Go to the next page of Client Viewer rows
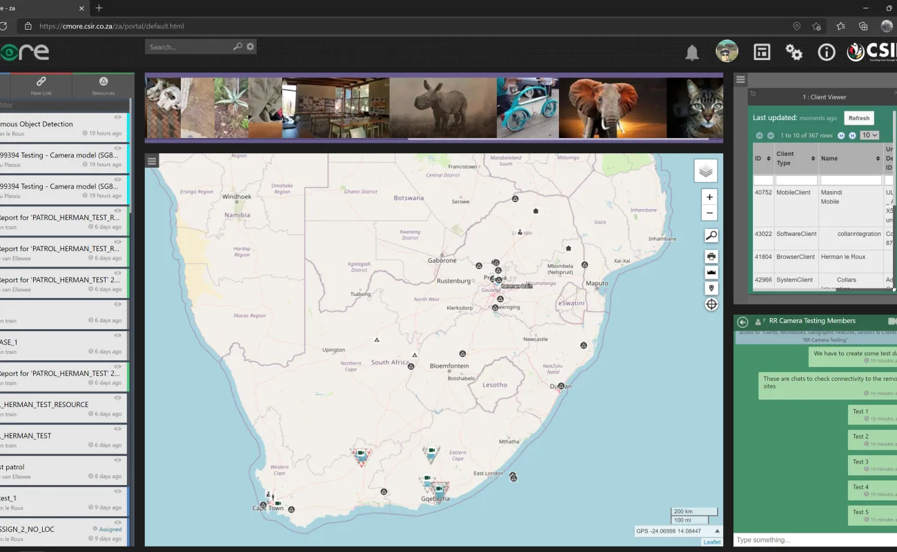 pos(841,135)
